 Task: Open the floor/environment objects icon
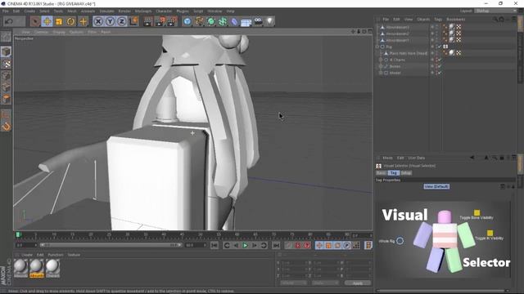click(x=246, y=22)
